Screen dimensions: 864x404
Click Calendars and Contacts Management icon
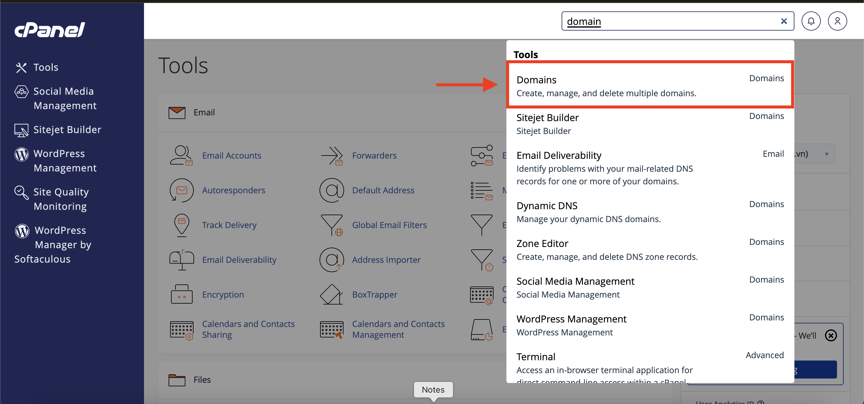(332, 330)
